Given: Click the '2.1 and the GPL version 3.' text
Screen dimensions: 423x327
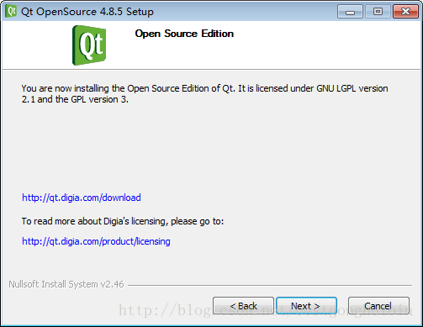Looking at the screenshot, I should 75,99.
